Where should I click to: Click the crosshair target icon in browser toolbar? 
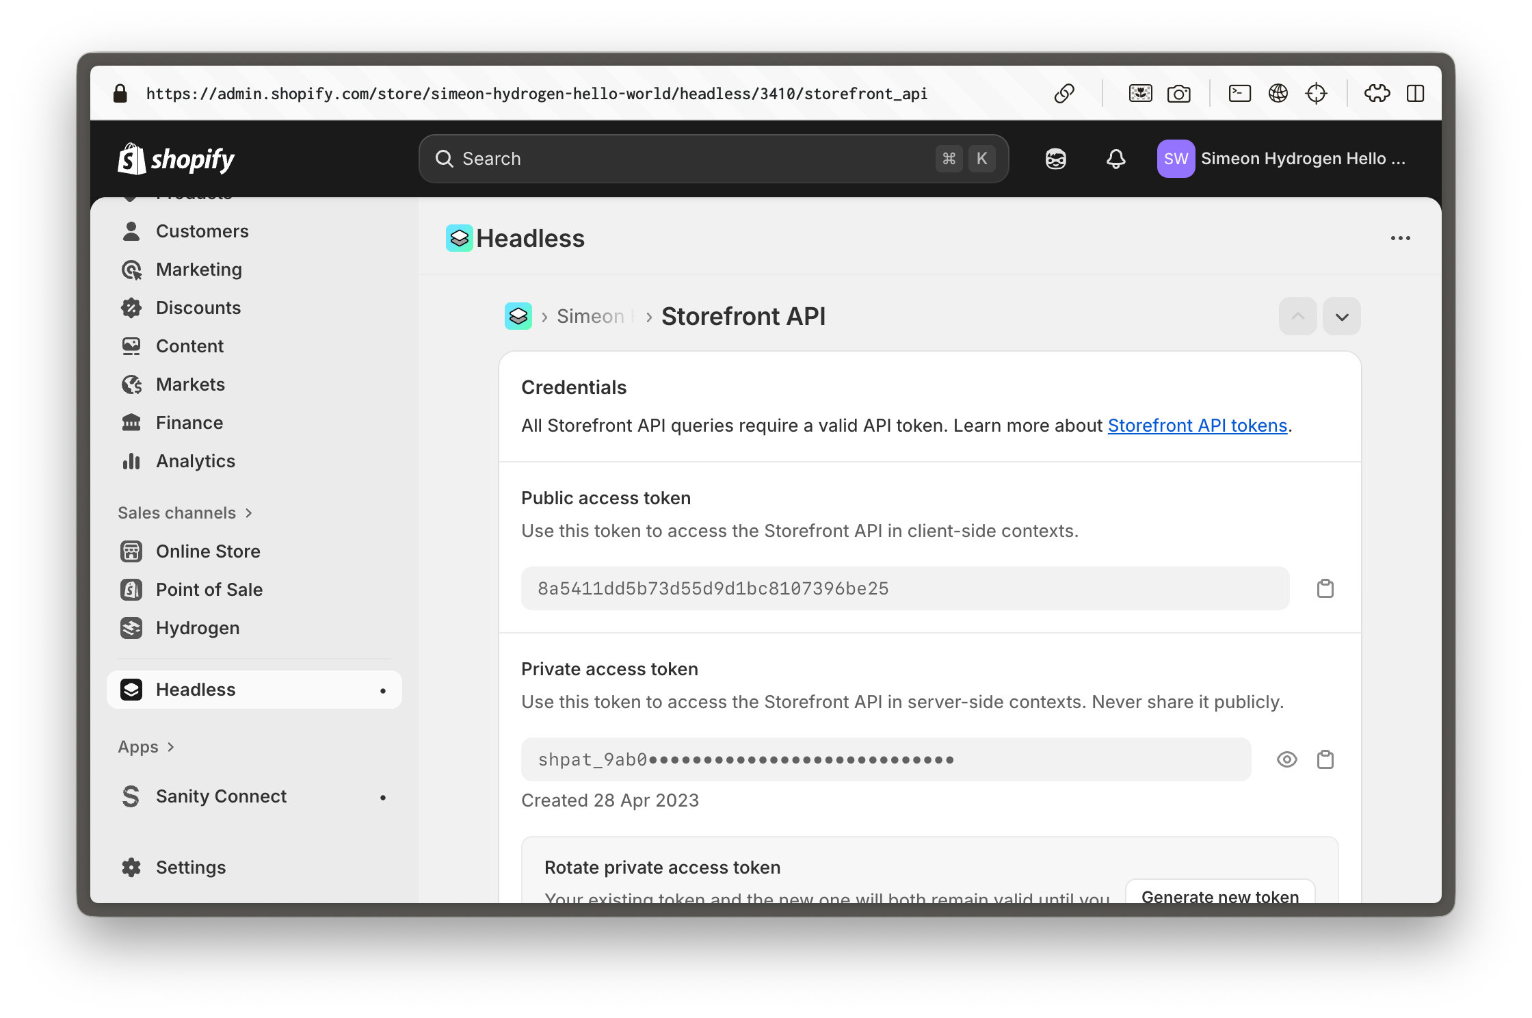[x=1316, y=93]
